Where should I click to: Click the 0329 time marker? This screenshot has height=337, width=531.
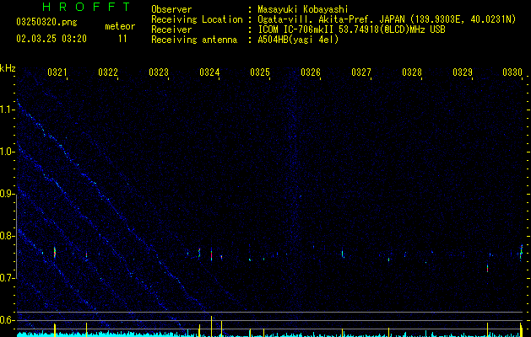coord(463,72)
